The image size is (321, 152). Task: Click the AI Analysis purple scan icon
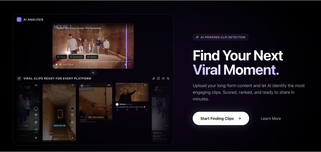click(19, 20)
